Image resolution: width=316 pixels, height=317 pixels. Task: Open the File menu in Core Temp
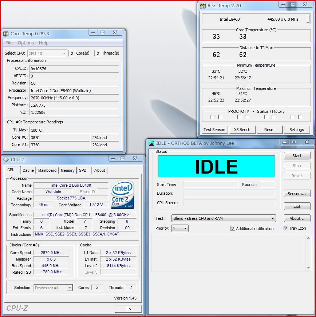coord(9,43)
